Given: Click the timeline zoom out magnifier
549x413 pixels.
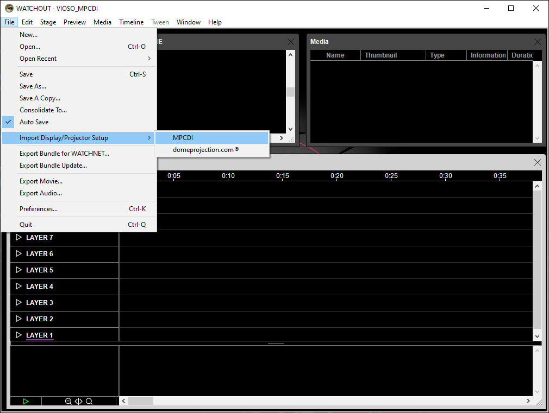Looking at the screenshot, I should [68, 402].
